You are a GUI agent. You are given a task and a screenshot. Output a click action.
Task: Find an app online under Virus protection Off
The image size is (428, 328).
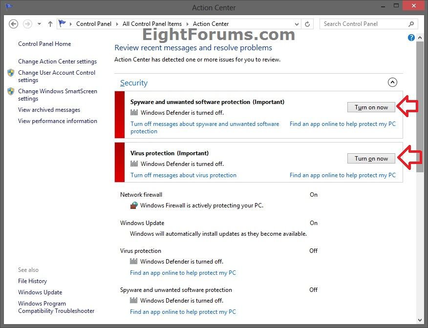[x=183, y=273]
